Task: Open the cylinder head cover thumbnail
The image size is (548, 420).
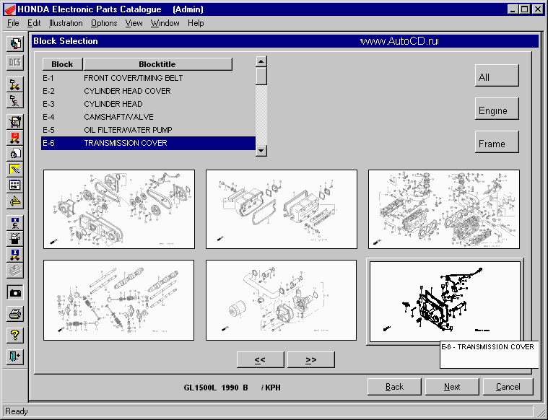Action: (x=282, y=209)
